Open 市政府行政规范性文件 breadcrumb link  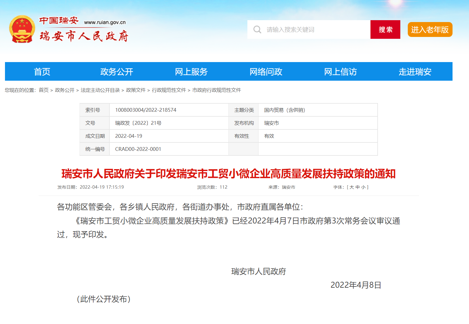217,90
